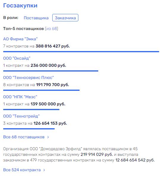Open the ООО "Техносервис Плюс" supplier link
The width and height of the screenshot is (160, 176).
[x=28, y=77]
